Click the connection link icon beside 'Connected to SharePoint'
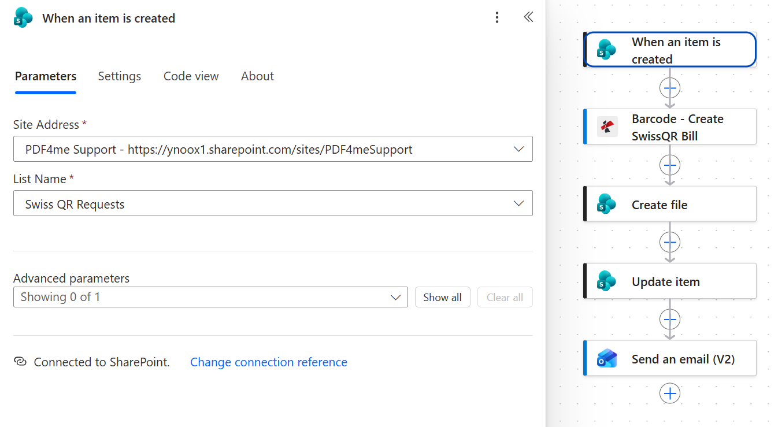The height and width of the screenshot is (427, 778). tap(20, 362)
